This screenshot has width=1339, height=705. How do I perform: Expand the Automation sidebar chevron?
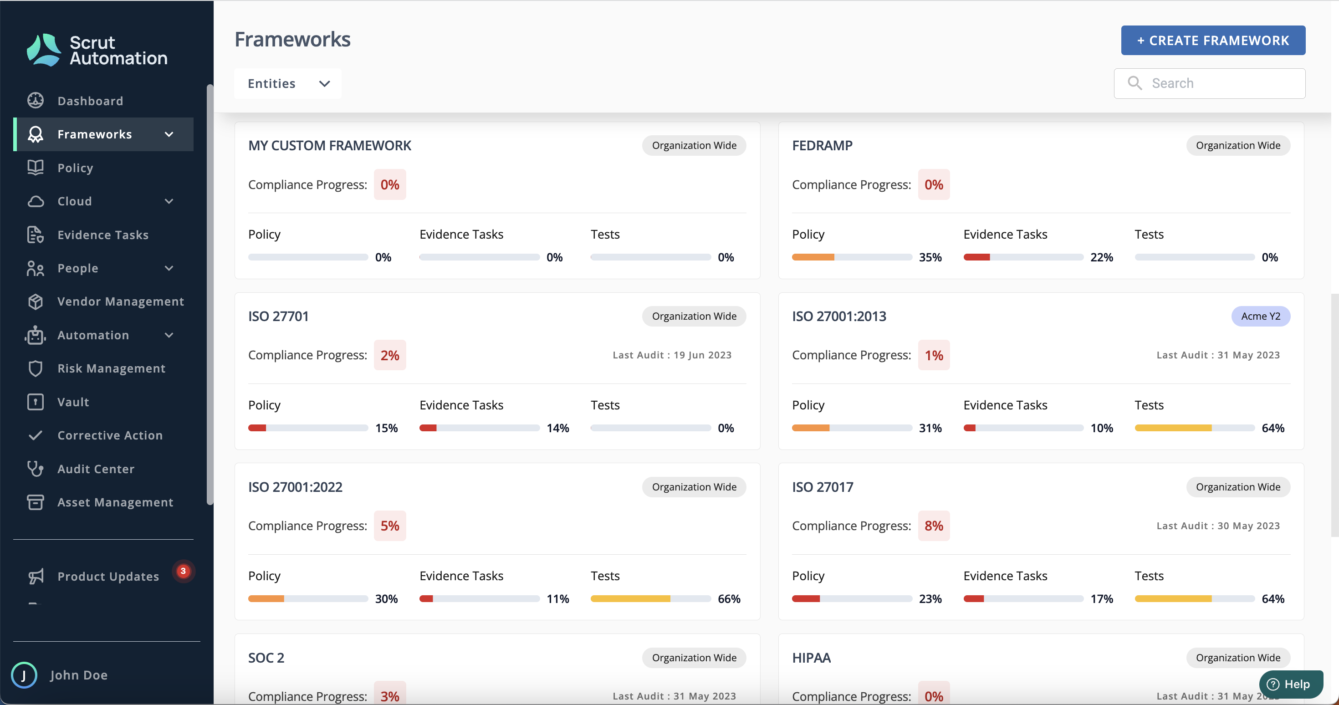click(x=169, y=335)
